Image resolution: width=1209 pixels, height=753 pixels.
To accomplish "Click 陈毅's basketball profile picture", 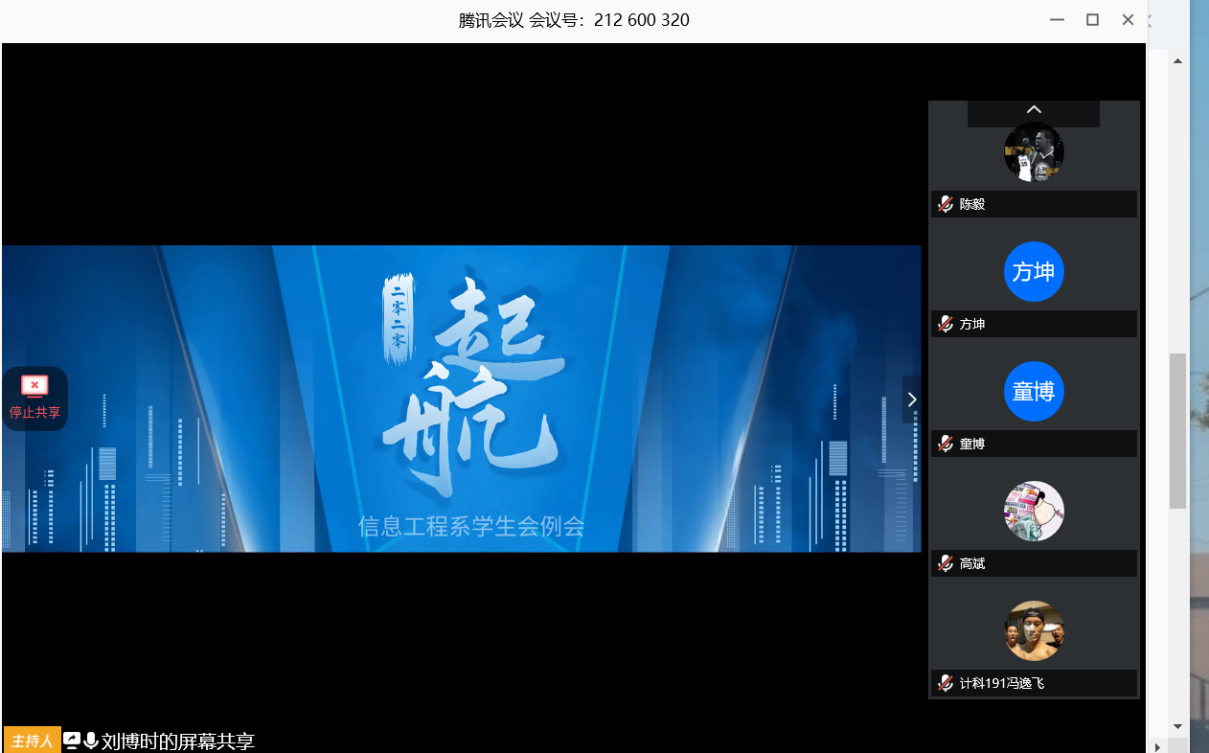I will [1034, 151].
